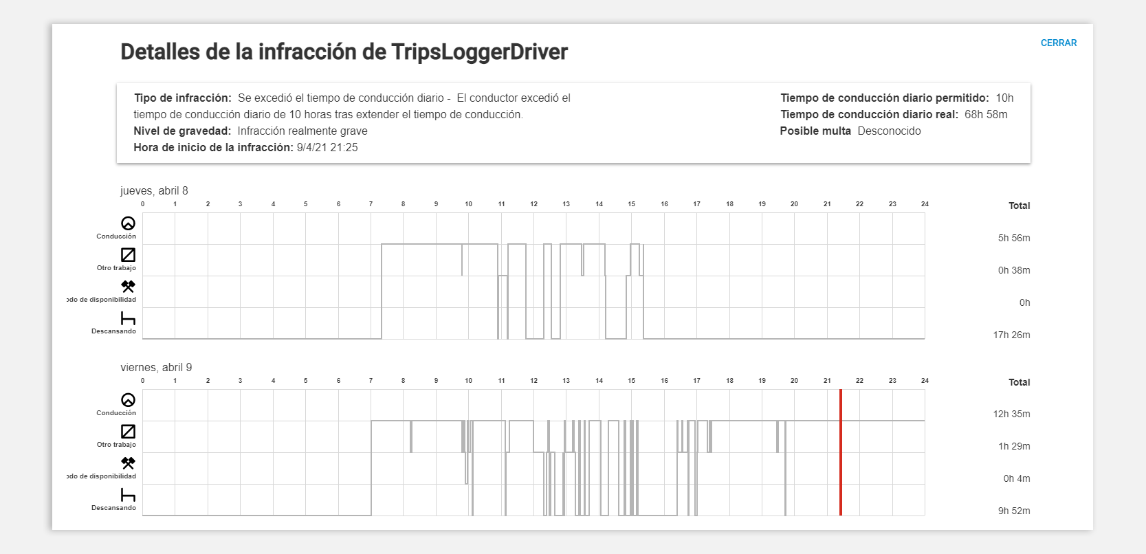Screen dimensions: 1146x554
Task: Click the 'Desconocido' possible fine value
Action: (x=889, y=131)
